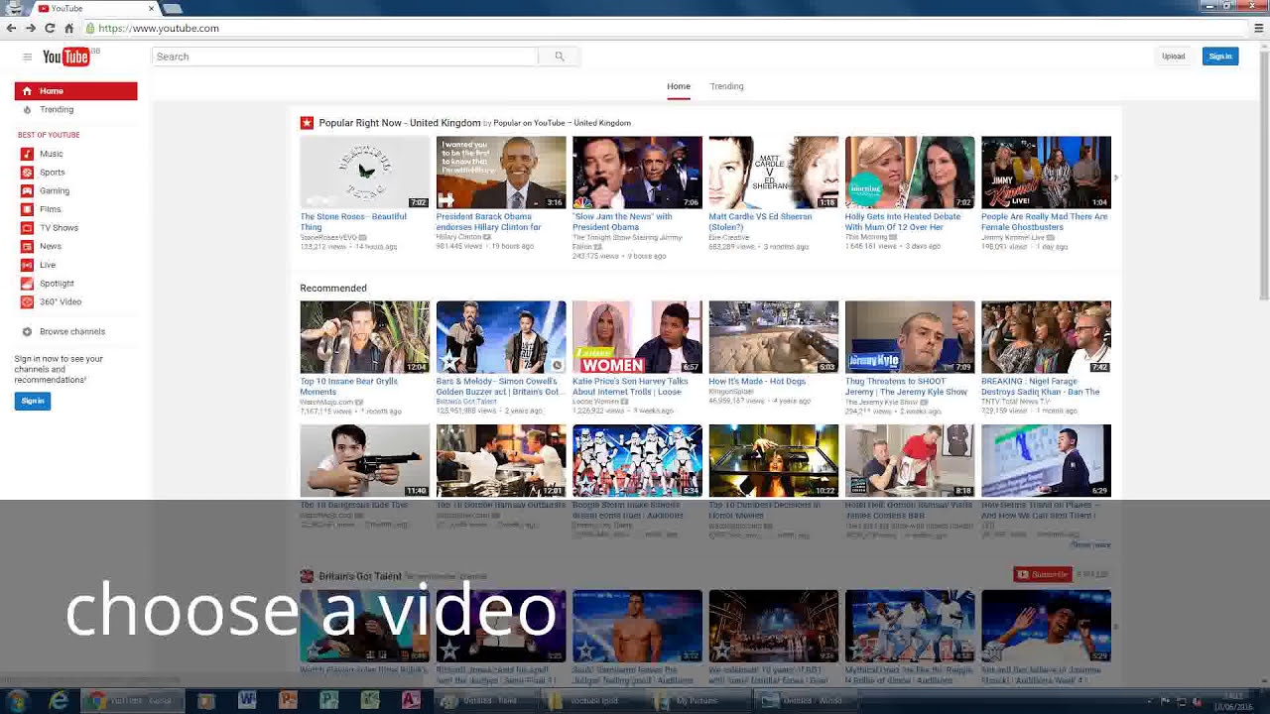The height and width of the screenshot is (714, 1270).
Task: Open the Gaming icon in sidebar
Action: [x=28, y=190]
